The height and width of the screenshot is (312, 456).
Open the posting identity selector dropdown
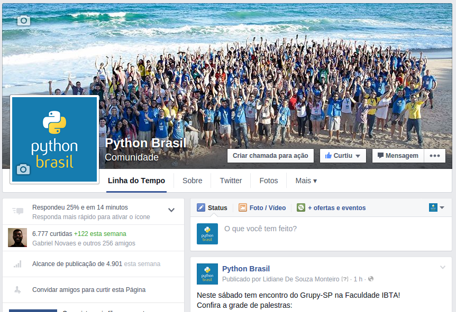point(437,207)
